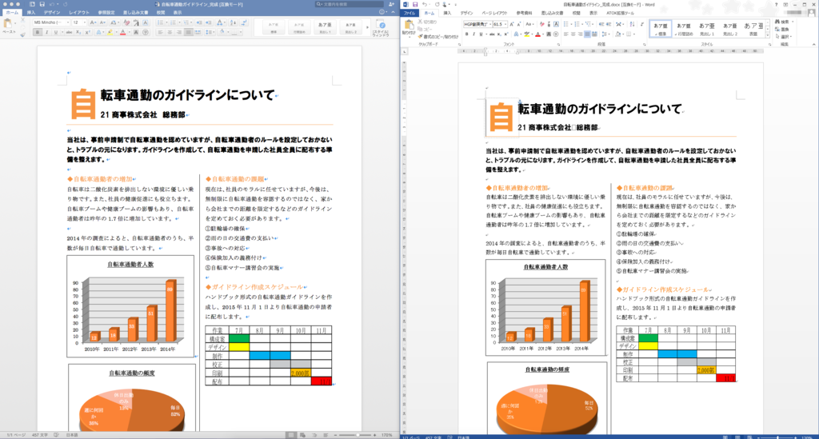The height and width of the screenshot is (439, 819).
Task: Click the Paste clipboard icon in Mac Word
Action: (8, 23)
